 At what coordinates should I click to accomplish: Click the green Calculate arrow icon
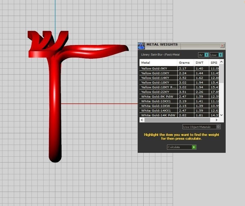point(194,147)
